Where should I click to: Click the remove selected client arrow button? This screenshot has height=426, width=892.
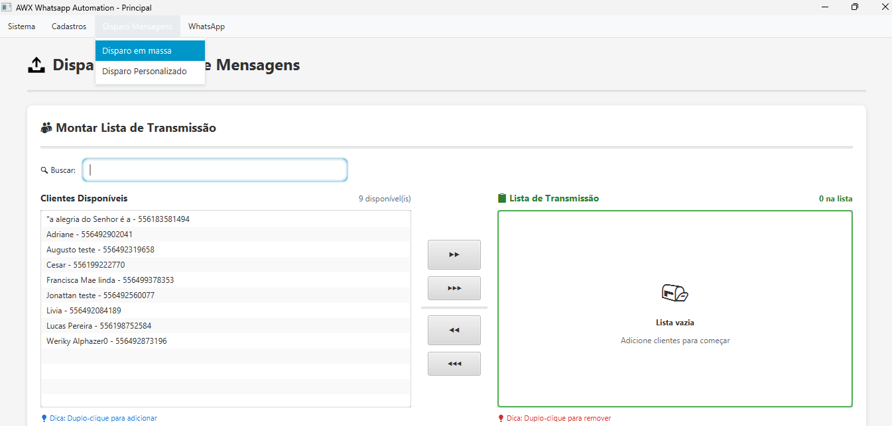pos(454,330)
